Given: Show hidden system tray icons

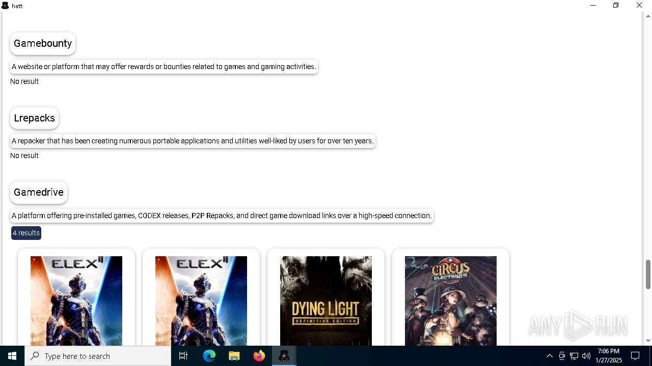Looking at the screenshot, I should coord(549,356).
